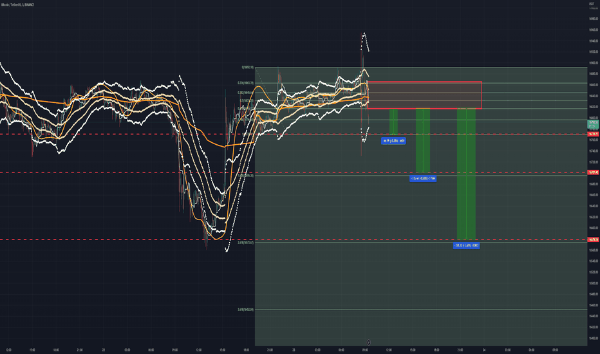Click date label 23 on the time axis
Screen dimensions: 600x354
click(x=294, y=349)
